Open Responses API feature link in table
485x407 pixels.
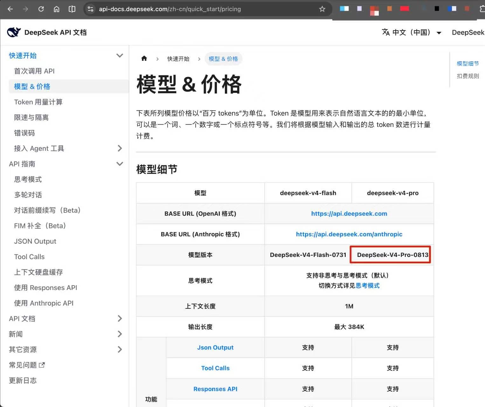click(215, 389)
